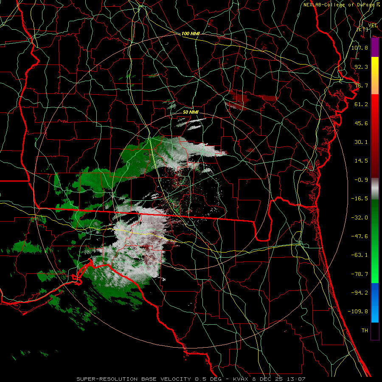Click the 50 NMI range ring label
This screenshot has width=382, height=382.
point(191,112)
